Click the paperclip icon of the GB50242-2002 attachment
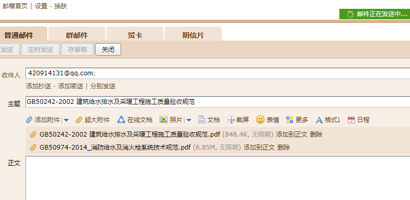The image size is (410, 200). (x=33, y=135)
